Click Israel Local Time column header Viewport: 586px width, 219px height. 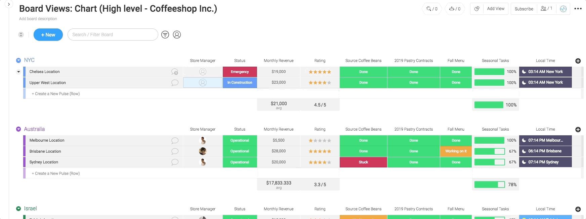[x=545, y=209]
